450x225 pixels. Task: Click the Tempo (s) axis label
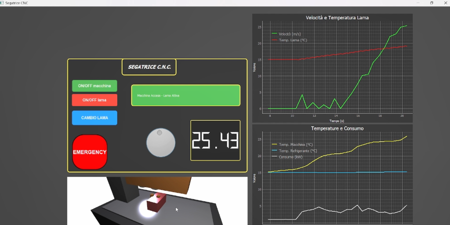point(337,121)
